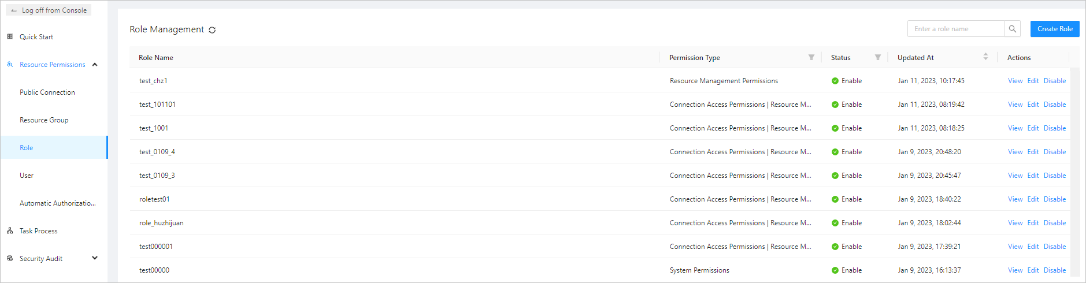The image size is (1086, 283).
Task: Click the Updated At sort arrows
Action: pos(985,57)
